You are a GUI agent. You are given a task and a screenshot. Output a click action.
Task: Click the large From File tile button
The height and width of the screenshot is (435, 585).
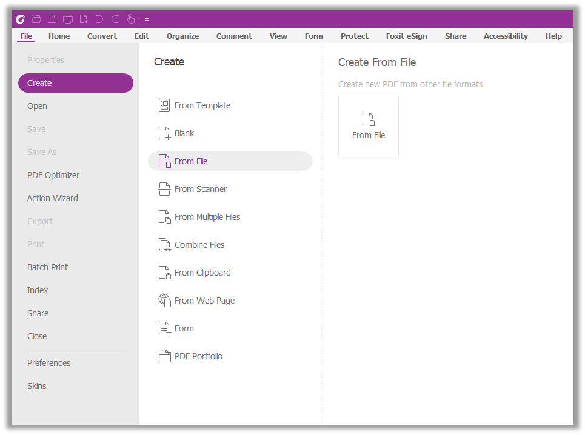click(x=369, y=126)
